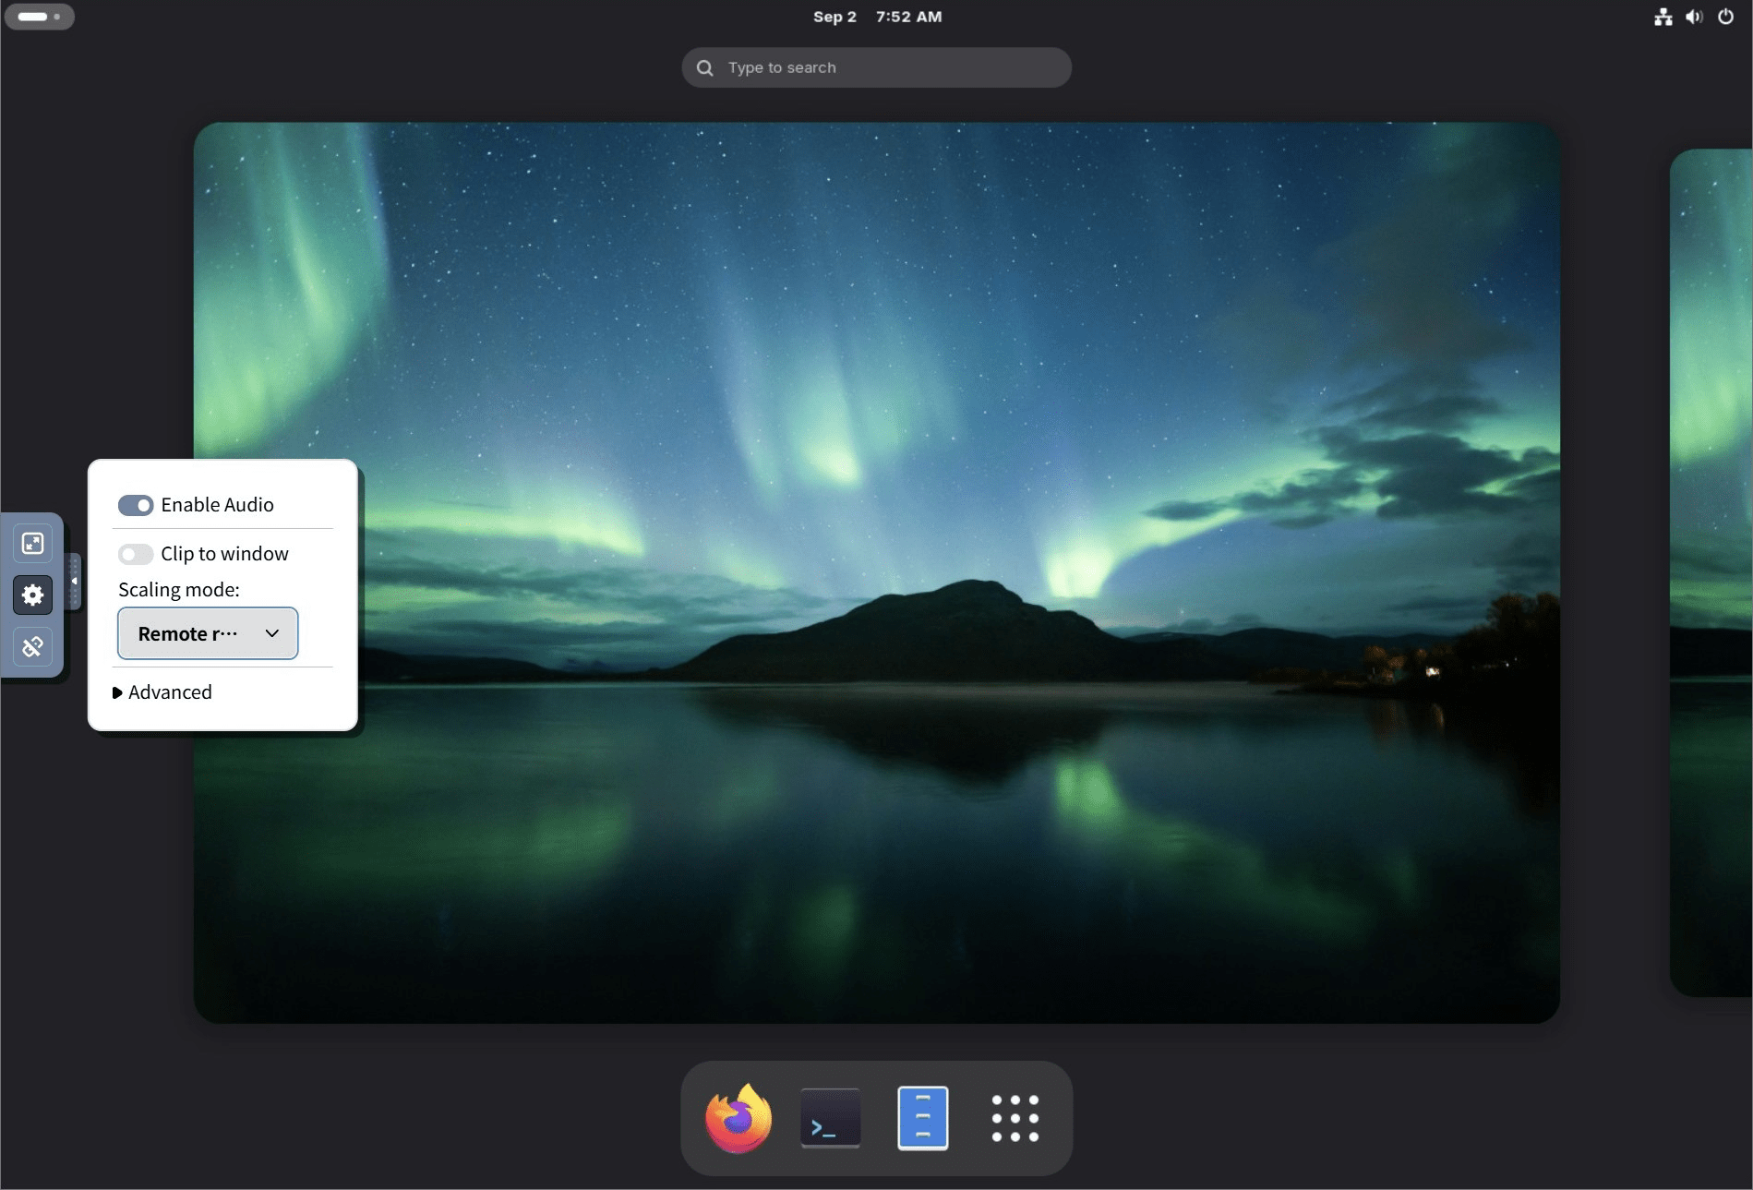The image size is (1753, 1190).
Task: Open the Scaling mode dropdown
Action: tap(208, 633)
